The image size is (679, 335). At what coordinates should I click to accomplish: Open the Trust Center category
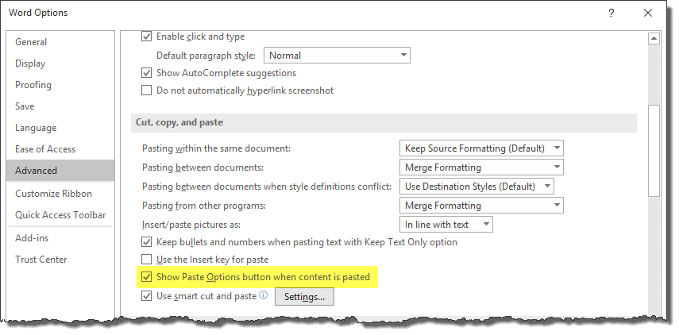pyautogui.click(x=41, y=260)
